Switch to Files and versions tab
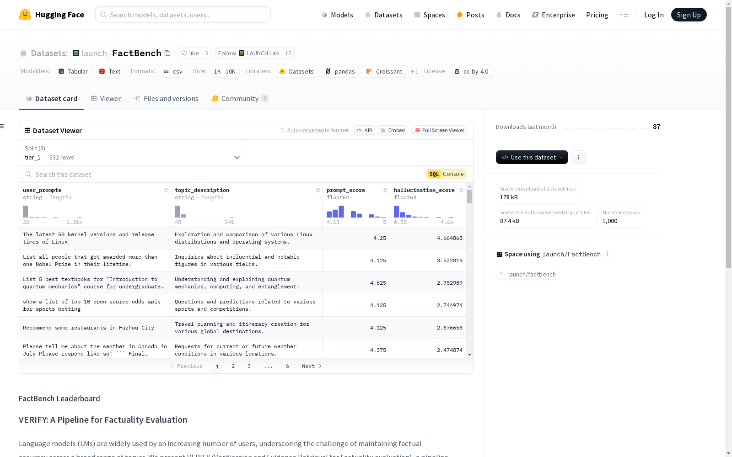732x457 pixels. [166, 98]
